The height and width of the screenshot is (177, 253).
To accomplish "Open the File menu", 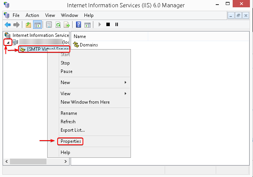I will point(16,15).
